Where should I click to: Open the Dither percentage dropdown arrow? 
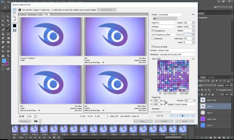[193, 27]
